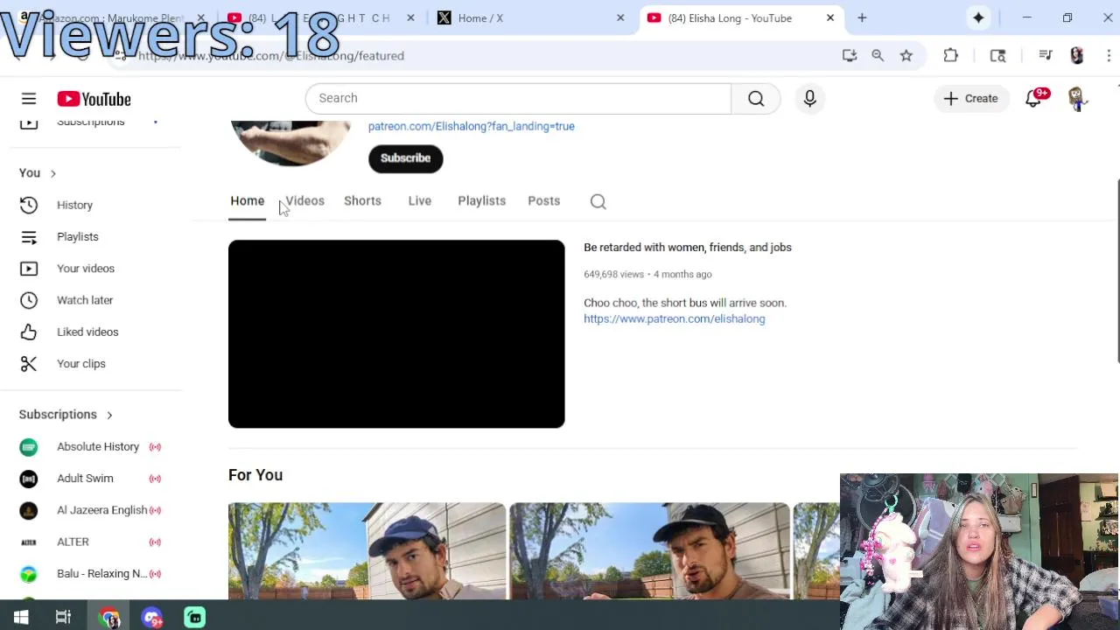Open Al Jazeera English channel avatar
Viewport: 1120px width, 630px height.
29,510
